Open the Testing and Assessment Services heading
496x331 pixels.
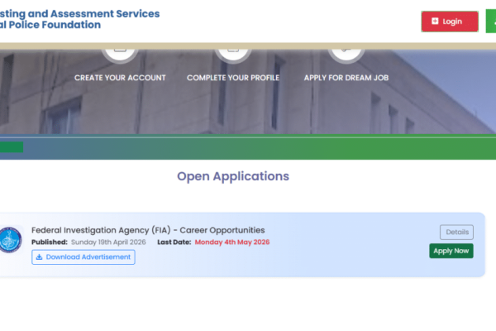tap(79, 19)
